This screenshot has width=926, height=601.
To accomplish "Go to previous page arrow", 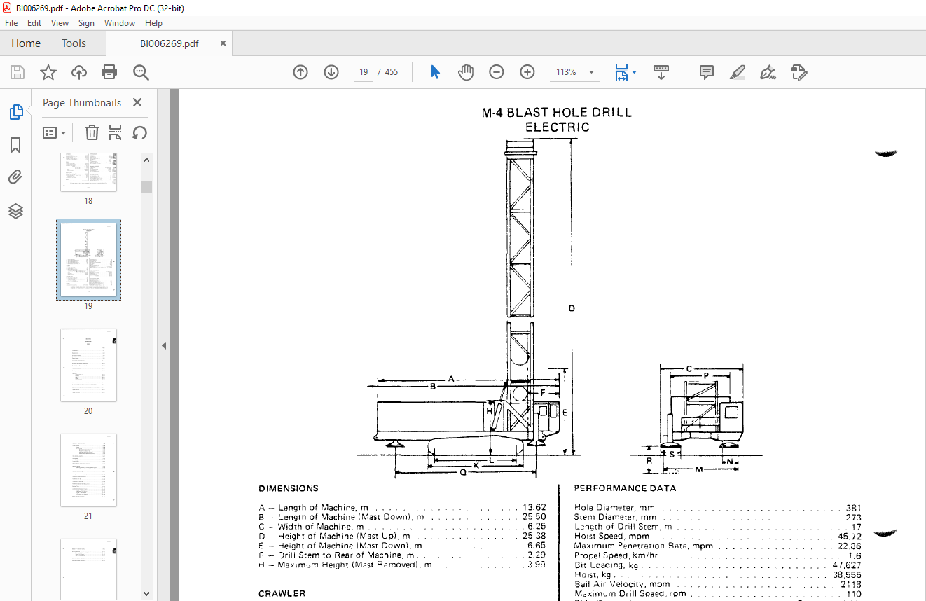I will (x=300, y=72).
